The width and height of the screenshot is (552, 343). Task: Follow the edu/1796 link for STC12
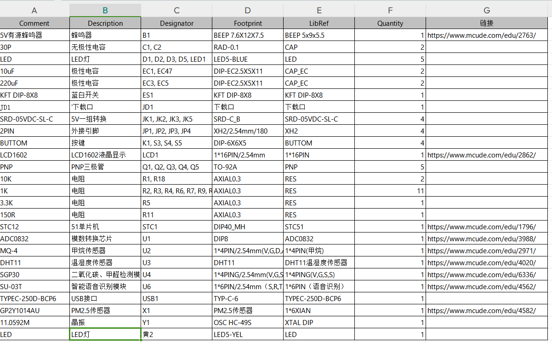click(x=481, y=227)
